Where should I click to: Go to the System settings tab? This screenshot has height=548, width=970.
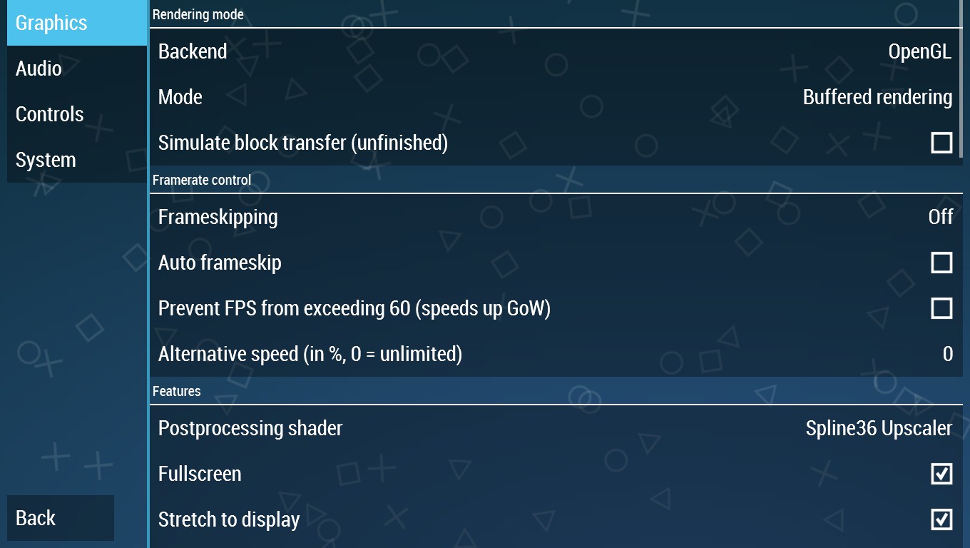[76, 160]
